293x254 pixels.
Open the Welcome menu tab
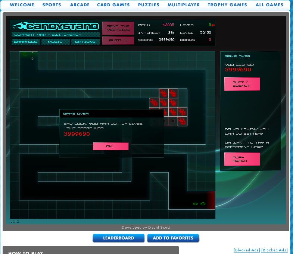click(22, 5)
